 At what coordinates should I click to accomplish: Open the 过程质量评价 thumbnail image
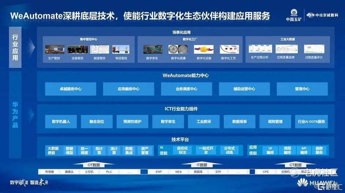tap(314, 49)
